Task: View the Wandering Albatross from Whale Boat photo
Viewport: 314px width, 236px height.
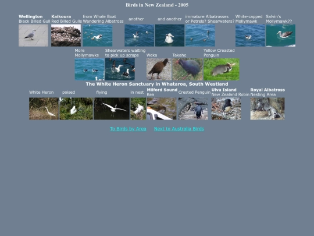Action: pyautogui.click(x=98, y=36)
